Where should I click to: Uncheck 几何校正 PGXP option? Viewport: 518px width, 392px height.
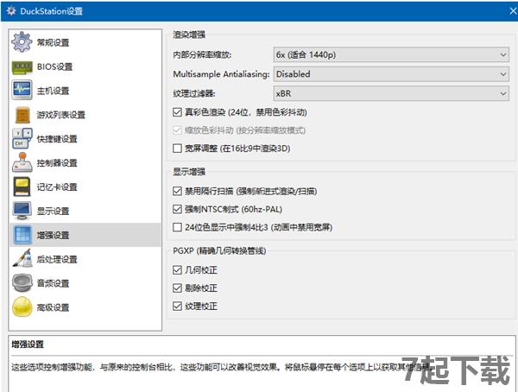(177, 270)
